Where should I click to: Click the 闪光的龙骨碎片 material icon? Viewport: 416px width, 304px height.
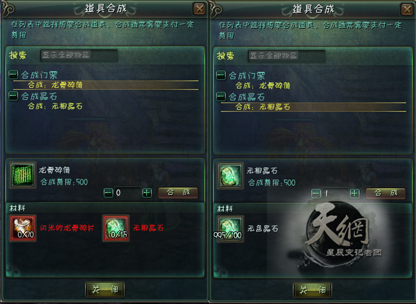pyautogui.click(x=23, y=228)
